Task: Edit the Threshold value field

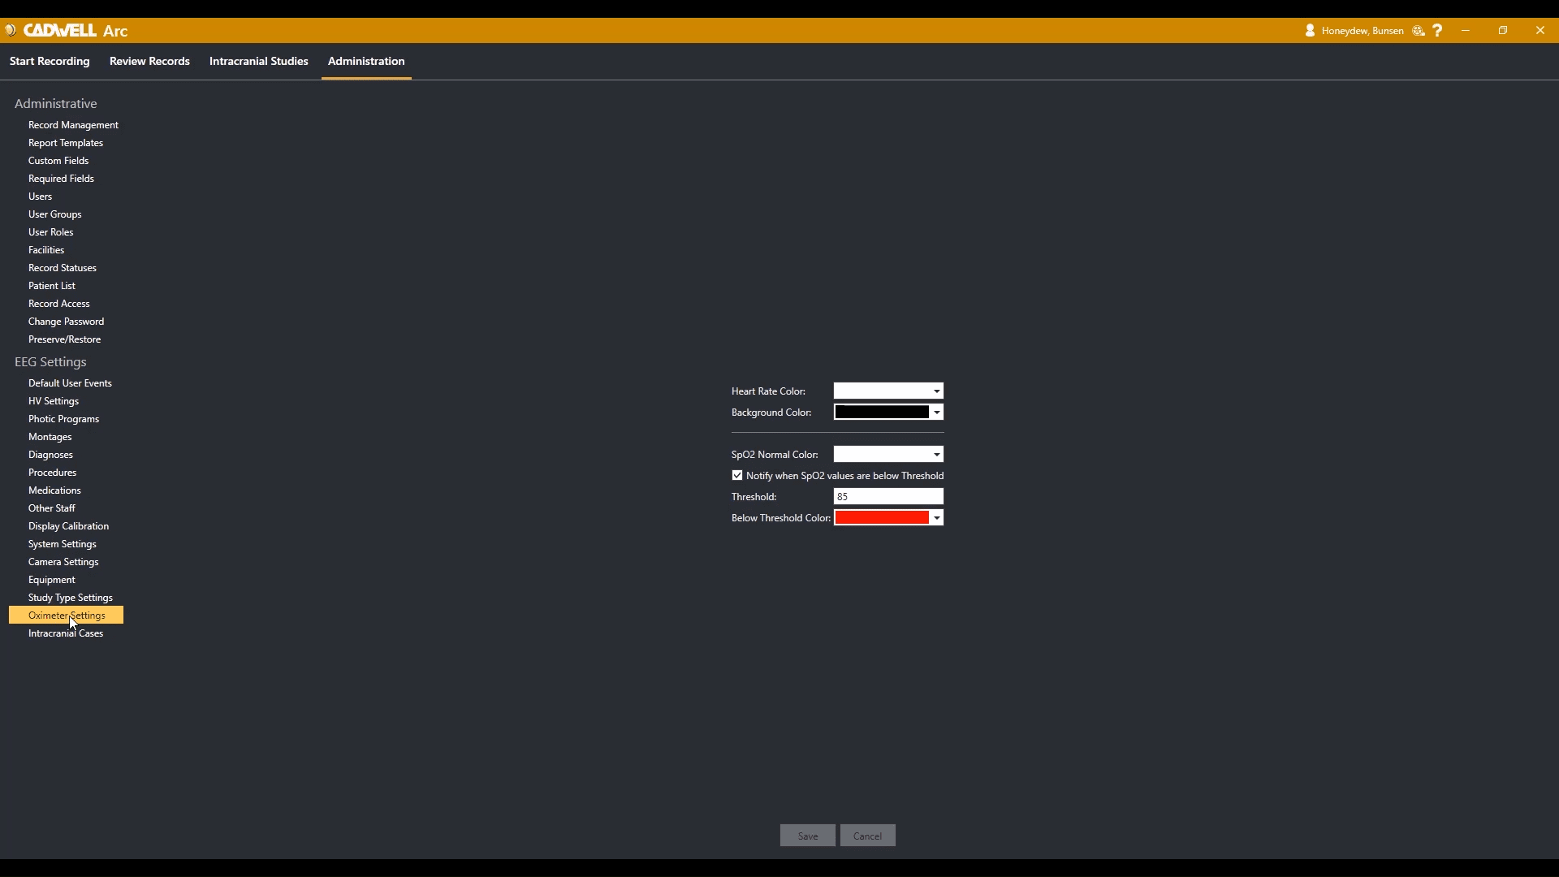Action: click(x=888, y=496)
